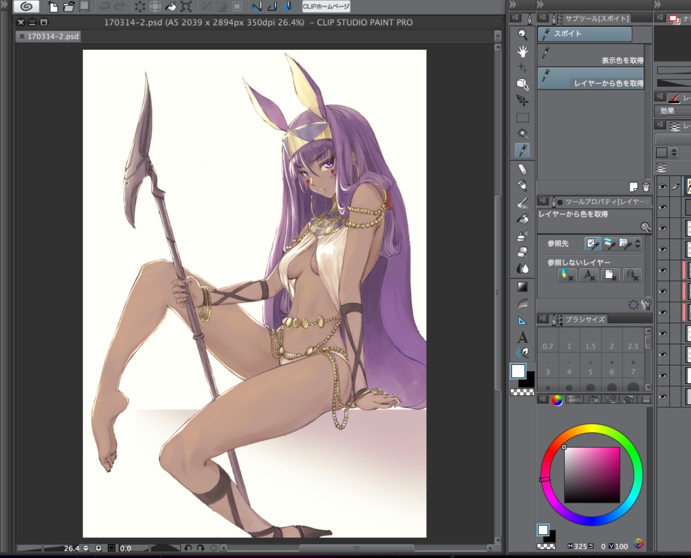Screen dimensions: 691x558
Task: Click the wrench icon to open sub tool settings
Action: point(646,227)
